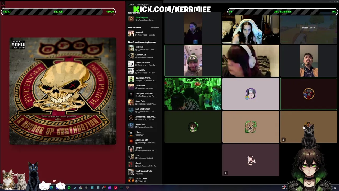The width and height of the screenshot is (339, 191).
Task: Select the damn! track in queue
Action: click(145, 164)
